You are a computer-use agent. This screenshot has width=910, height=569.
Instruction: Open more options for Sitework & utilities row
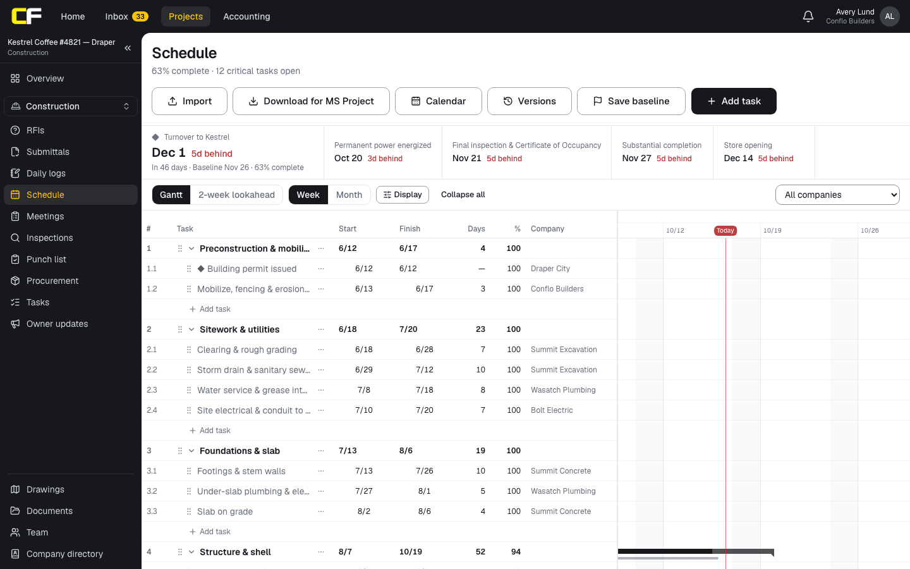(321, 329)
